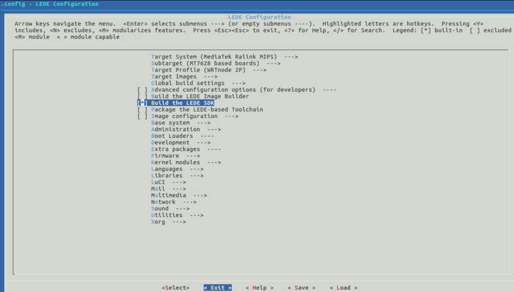Click the .config - LEDE Configuration title bar text
514x292 pixels.
(49, 4)
